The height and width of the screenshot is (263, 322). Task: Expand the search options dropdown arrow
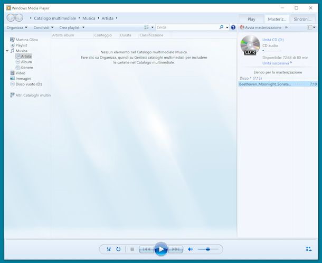pyautogui.click(x=227, y=27)
